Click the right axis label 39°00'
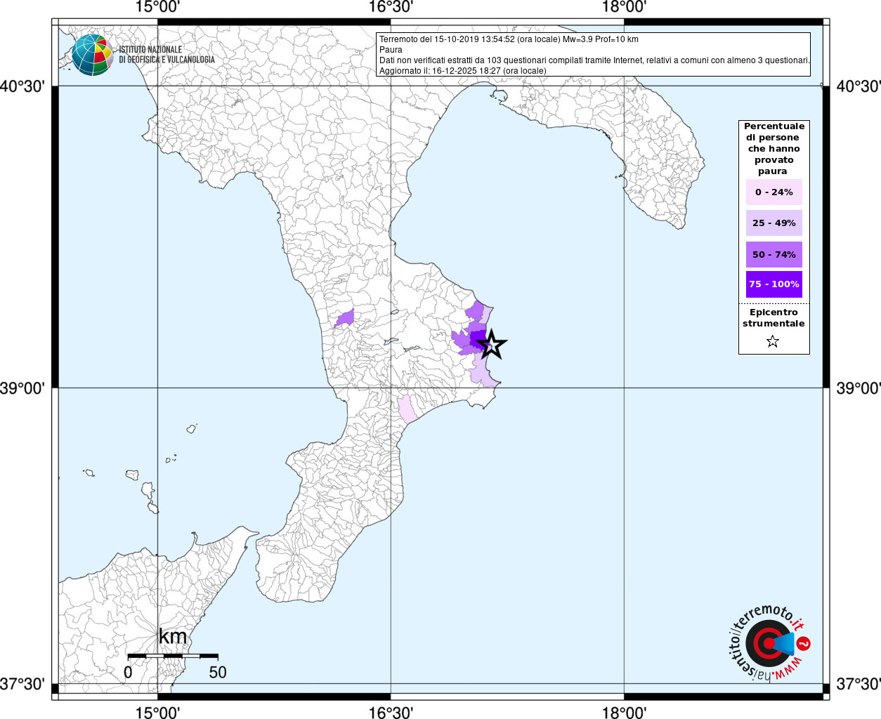 pyautogui.click(x=858, y=388)
